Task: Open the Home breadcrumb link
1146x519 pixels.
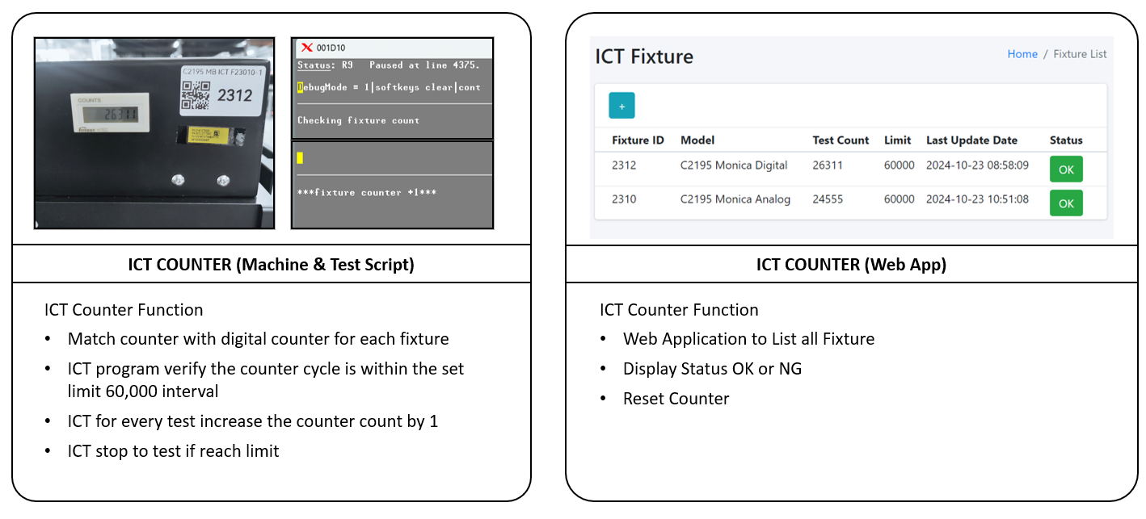Action: coord(1022,54)
